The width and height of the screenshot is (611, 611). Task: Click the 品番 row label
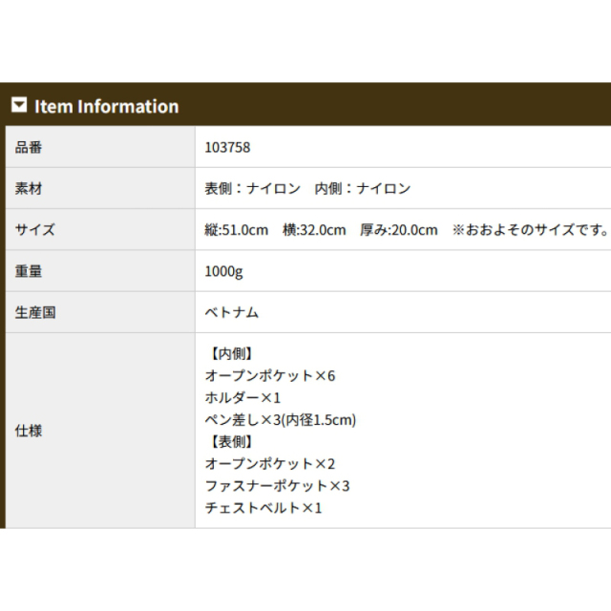(29, 147)
